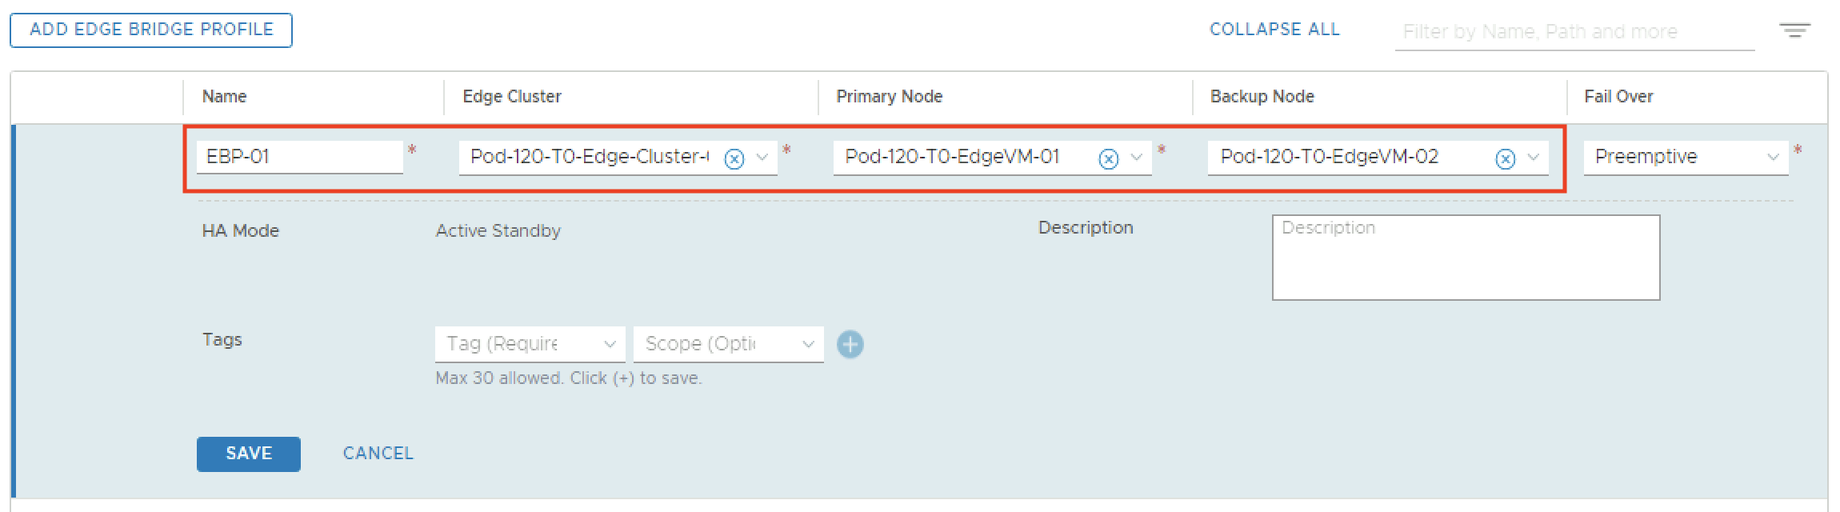
Task: Click the Fail Over column header
Action: pos(1618,97)
